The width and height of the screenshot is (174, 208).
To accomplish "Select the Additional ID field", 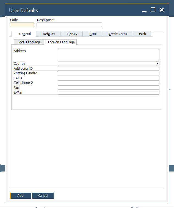I will tap(109, 68).
